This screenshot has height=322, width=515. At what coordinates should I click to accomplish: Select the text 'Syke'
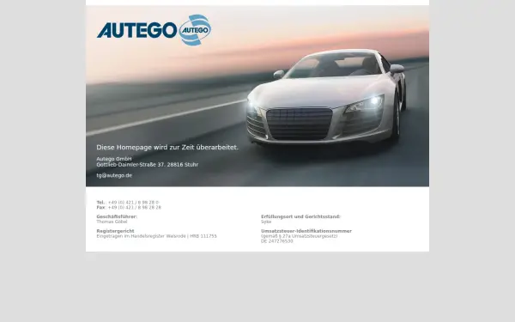266,222
